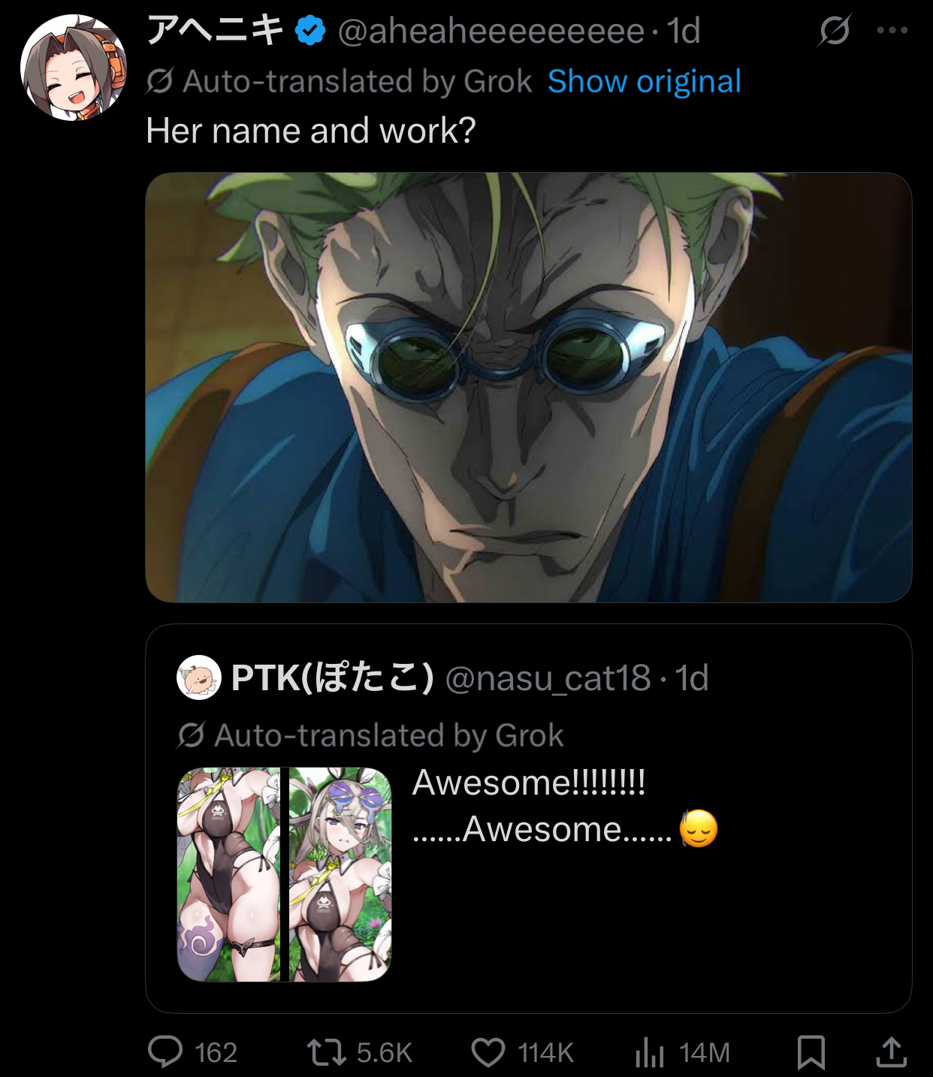The width and height of the screenshot is (933, 1077).
Task: Open view analytics bar chart icon
Action: pyautogui.click(x=650, y=1051)
